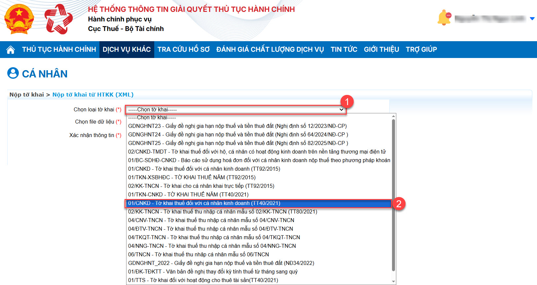This screenshot has width=537, height=285.
Task: Click the home icon in navigation bar
Action: [x=11, y=50]
